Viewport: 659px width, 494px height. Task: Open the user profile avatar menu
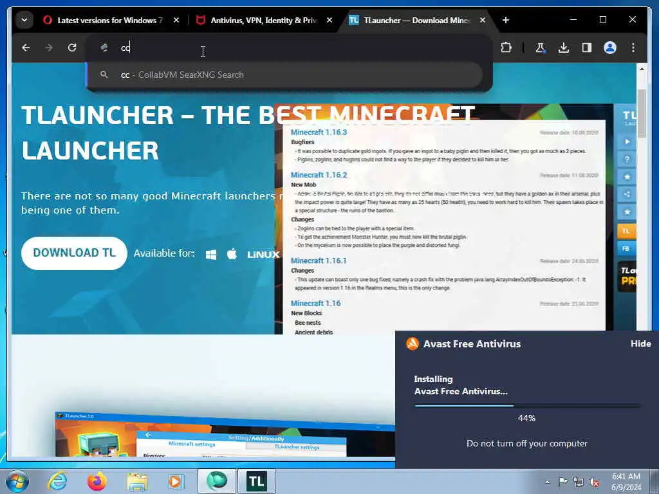[x=610, y=48]
